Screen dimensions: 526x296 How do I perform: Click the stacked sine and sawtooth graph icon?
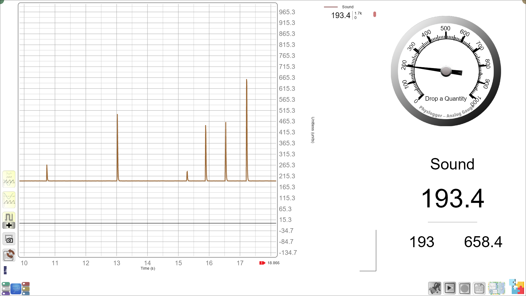[9, 200]
